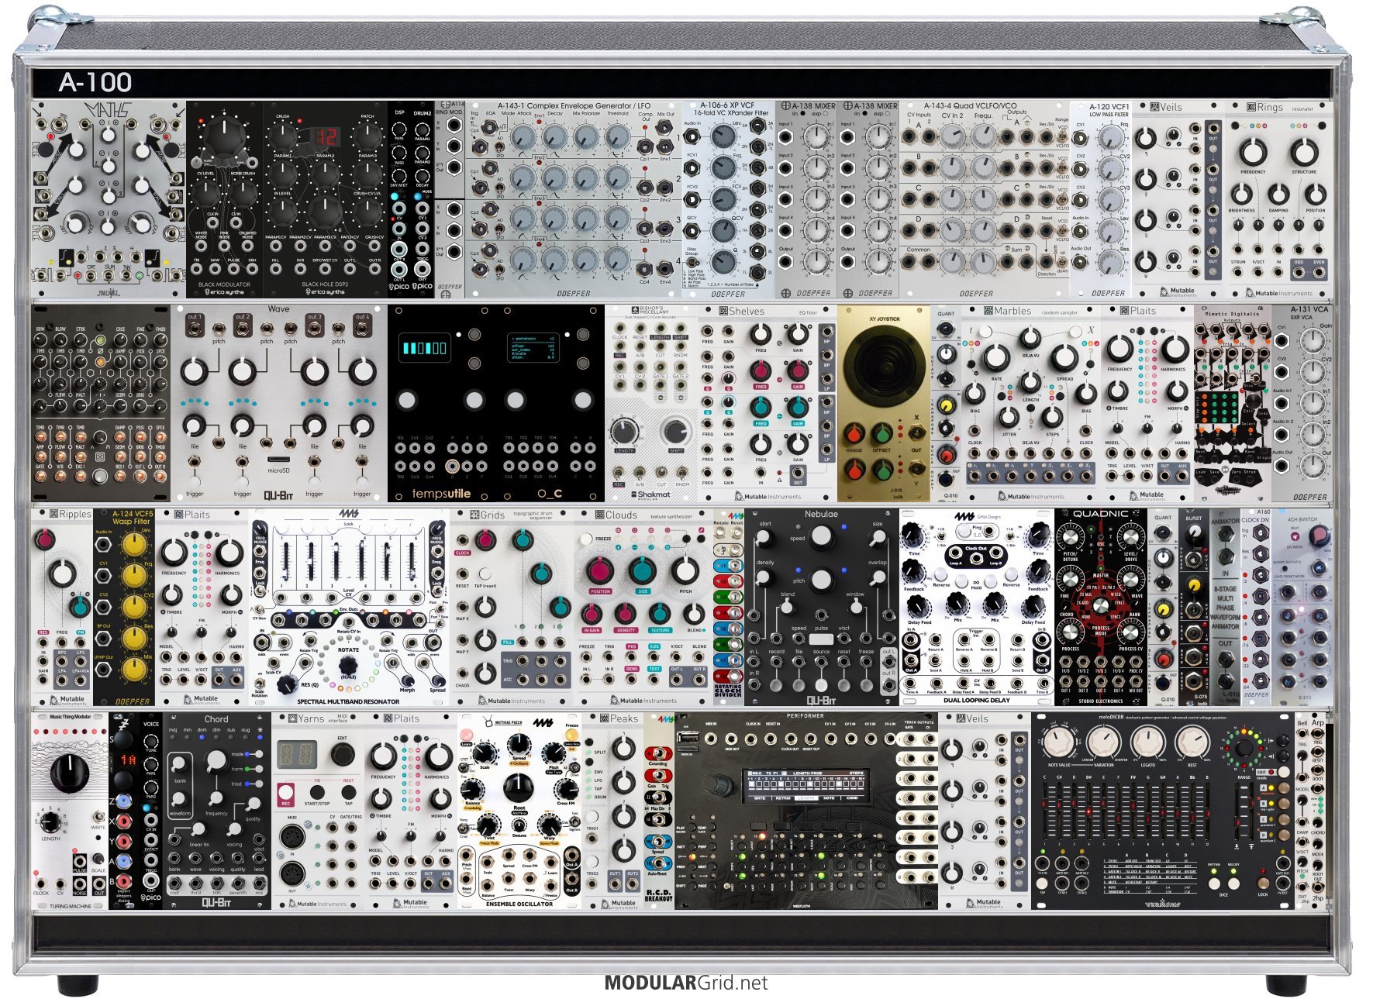
Task: Click the ModularGrid.net logo link
Action: [x=686, y=983]
